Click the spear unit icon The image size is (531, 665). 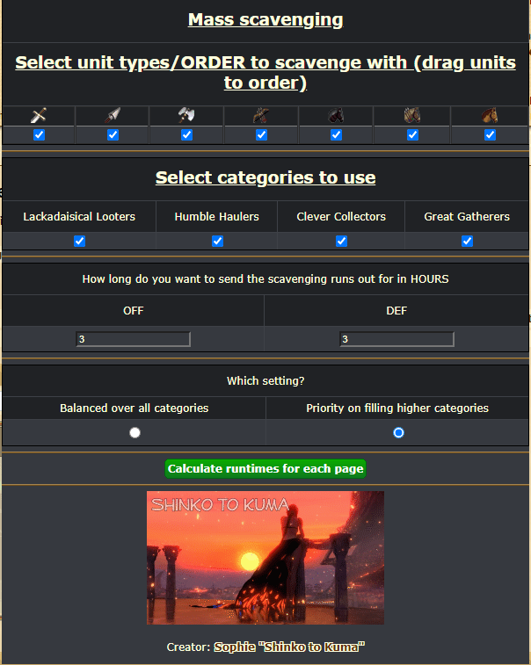pyautogui.click(x=113, y=115)
